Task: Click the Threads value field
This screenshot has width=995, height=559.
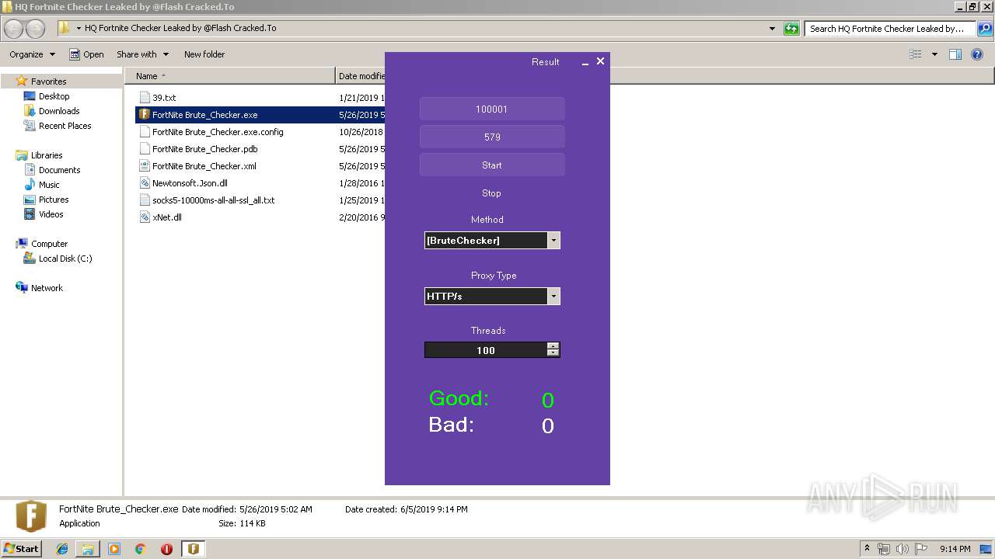Action: [x=486, y=351]
